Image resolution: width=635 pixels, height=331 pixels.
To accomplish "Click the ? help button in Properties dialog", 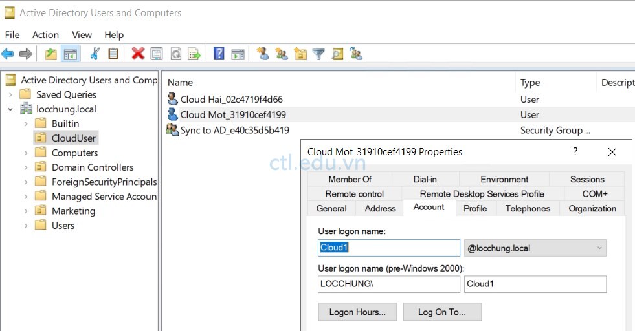I will pyautogui.click(x=575, y=152).
